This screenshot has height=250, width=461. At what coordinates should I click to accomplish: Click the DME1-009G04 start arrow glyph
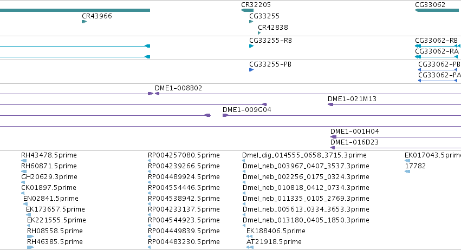click(x=225, y=115)
